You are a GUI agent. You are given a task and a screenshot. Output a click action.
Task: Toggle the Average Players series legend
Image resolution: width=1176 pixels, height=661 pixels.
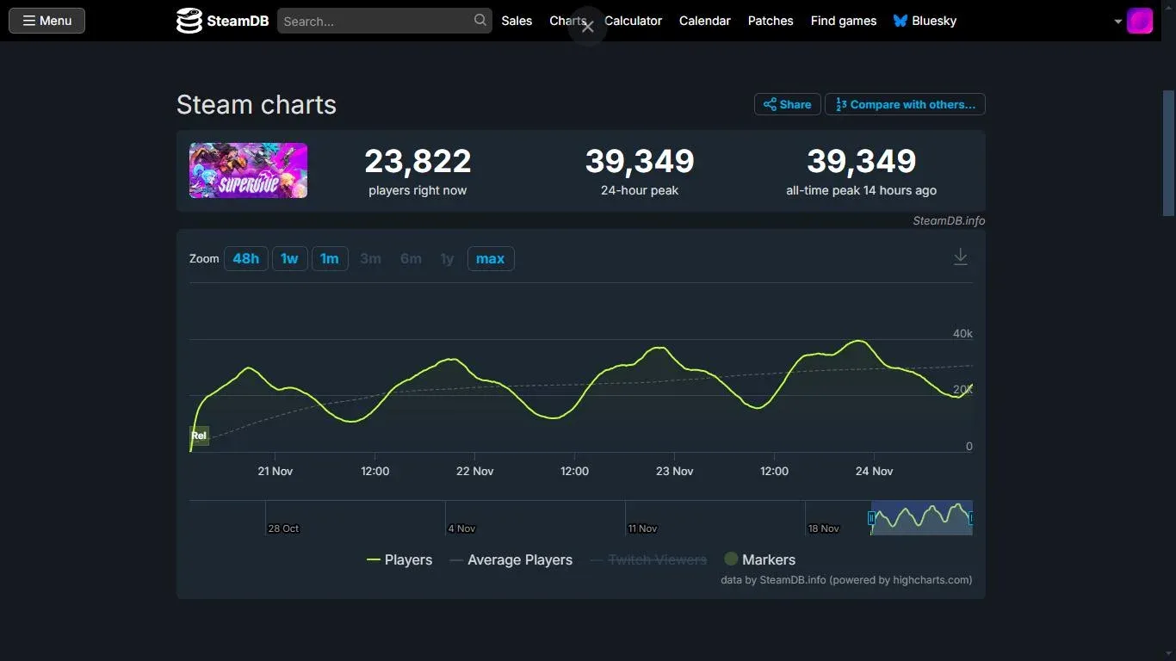tap(511, 559)
